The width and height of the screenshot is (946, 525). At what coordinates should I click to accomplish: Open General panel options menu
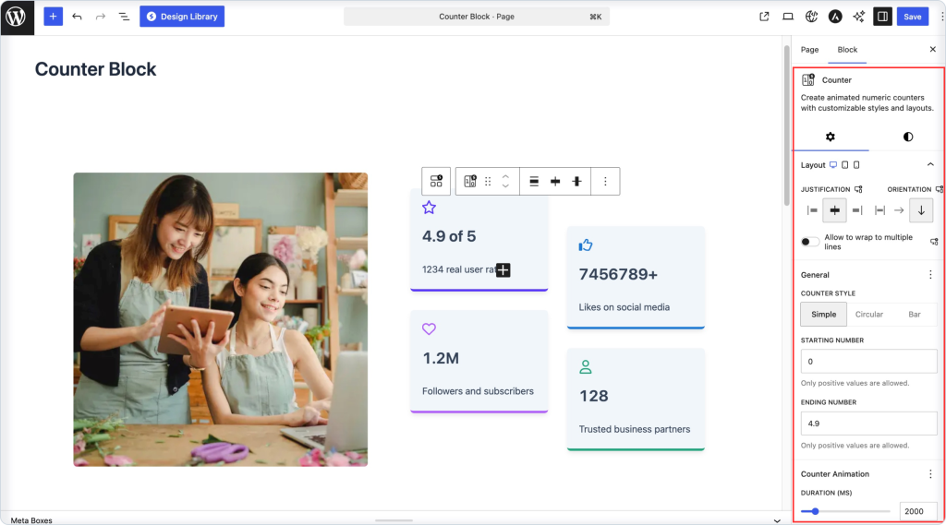click(930, 275)
